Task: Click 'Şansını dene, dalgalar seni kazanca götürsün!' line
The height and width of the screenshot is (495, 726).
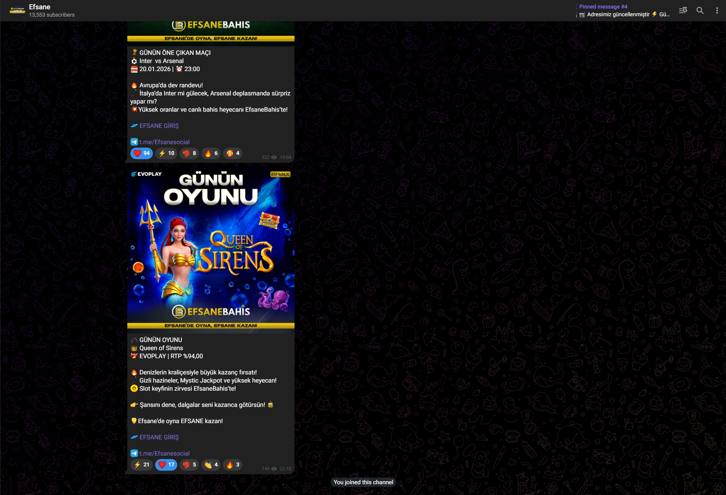Action: [202, 405]
